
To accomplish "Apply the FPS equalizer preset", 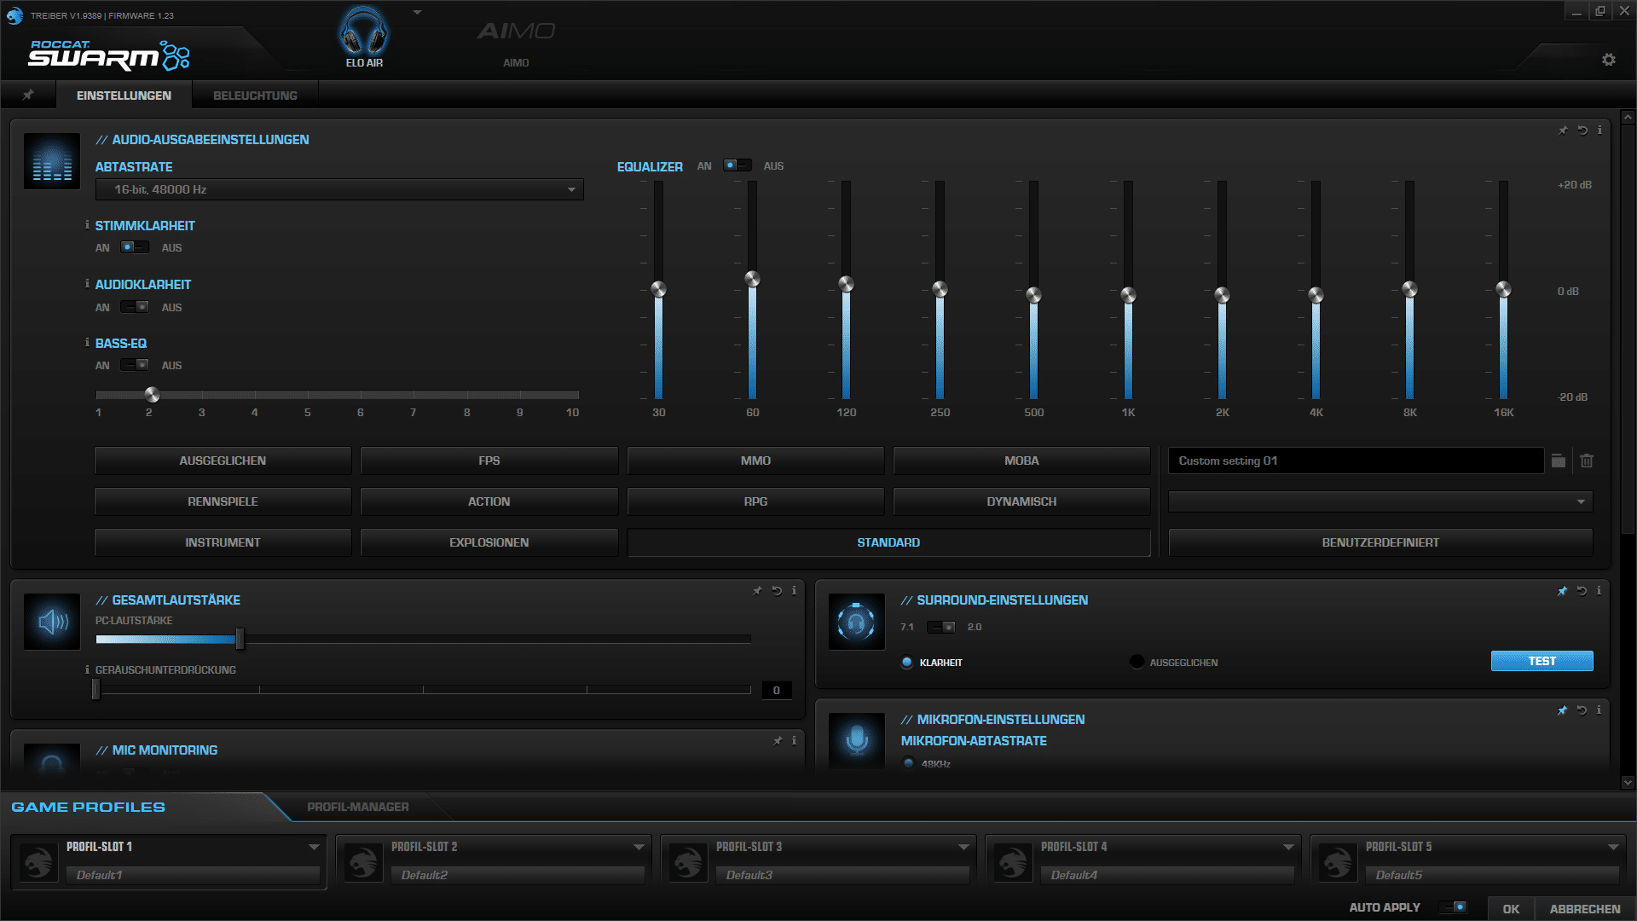I will coord(489,460).
